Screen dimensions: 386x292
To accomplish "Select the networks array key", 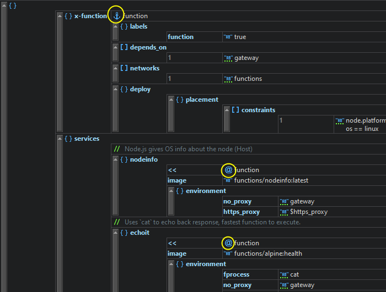I will coord(144,68).
